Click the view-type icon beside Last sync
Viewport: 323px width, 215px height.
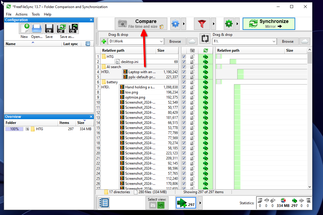[88, 44]
